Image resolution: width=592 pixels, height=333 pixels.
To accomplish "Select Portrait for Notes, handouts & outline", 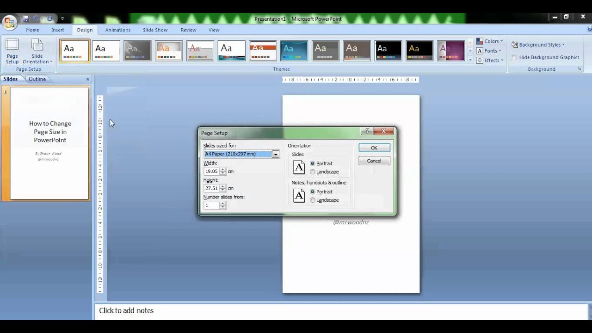I will tap(313, 191).
